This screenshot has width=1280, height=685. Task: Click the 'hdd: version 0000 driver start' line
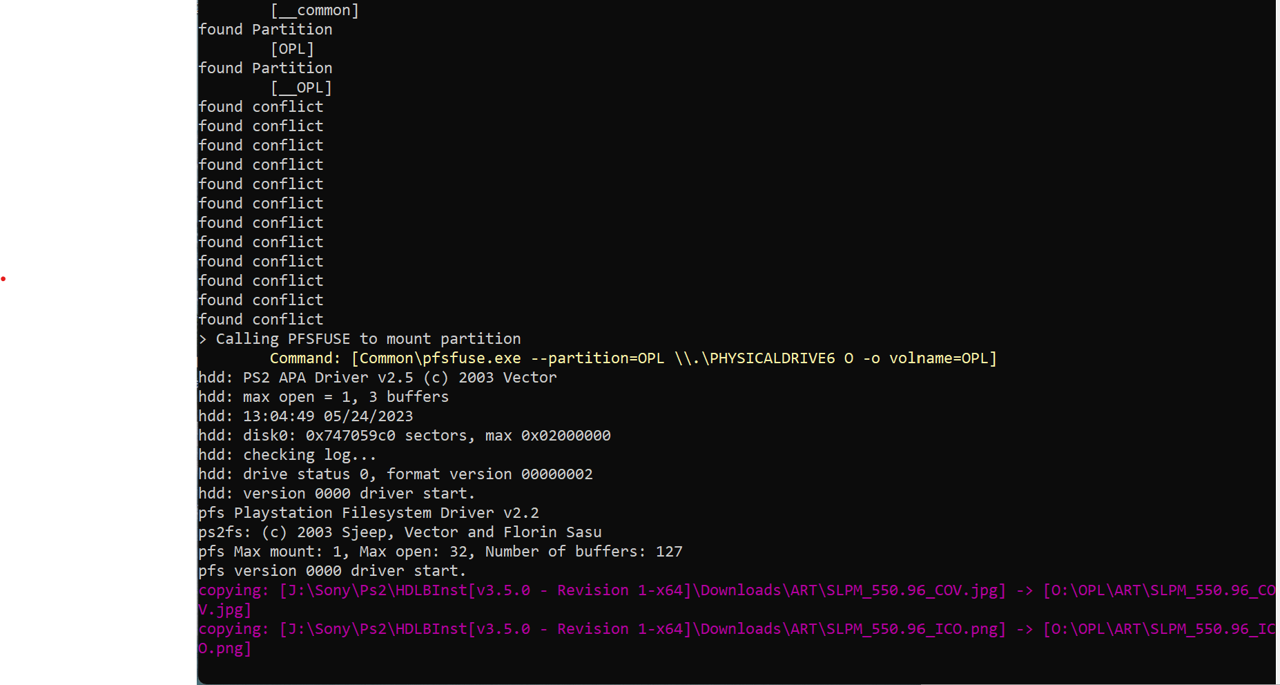[x=337, y=494]
